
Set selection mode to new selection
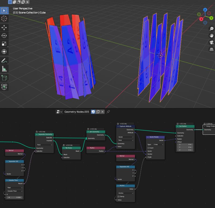click(10, 2)
